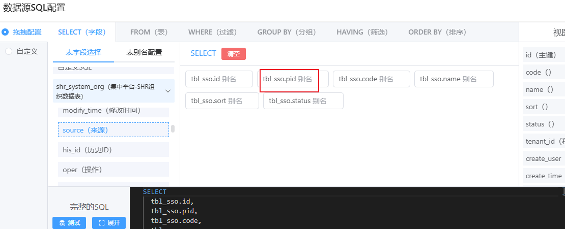Click inside the SQL code preview editor

(346, 211)
